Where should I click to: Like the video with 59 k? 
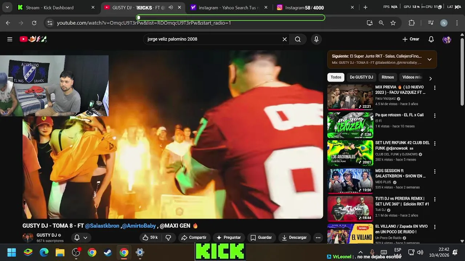pos(150,237)
